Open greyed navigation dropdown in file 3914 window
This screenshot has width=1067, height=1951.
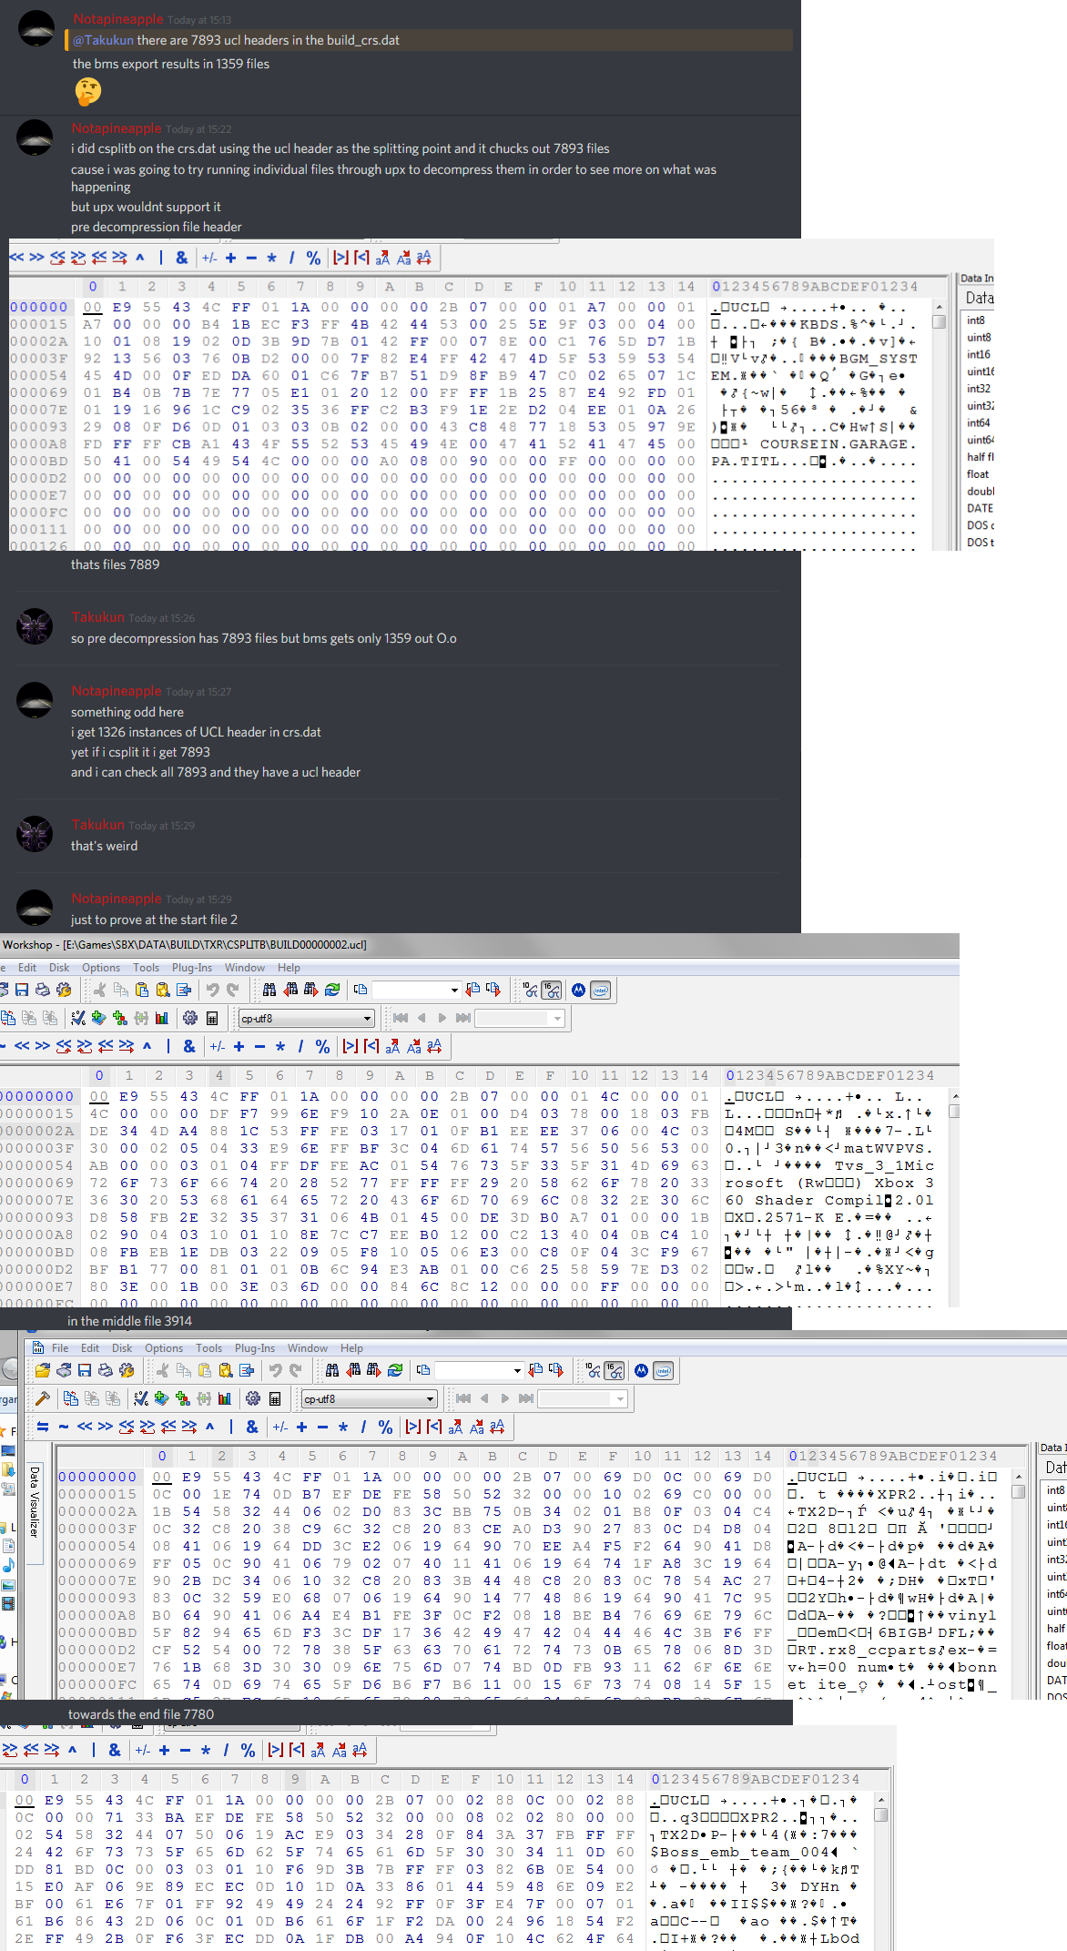click(x=583, y=1398)
